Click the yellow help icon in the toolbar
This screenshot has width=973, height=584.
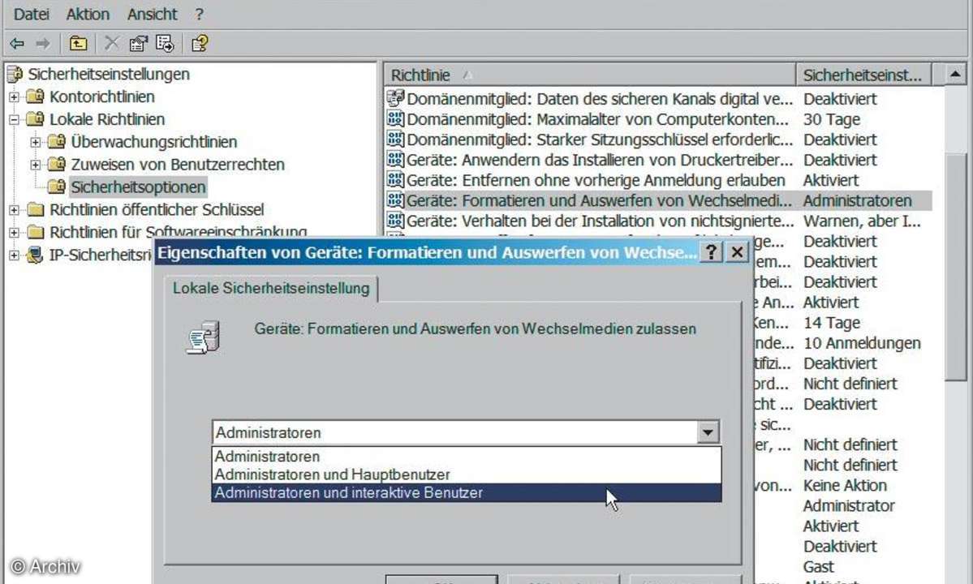[200, 43]
